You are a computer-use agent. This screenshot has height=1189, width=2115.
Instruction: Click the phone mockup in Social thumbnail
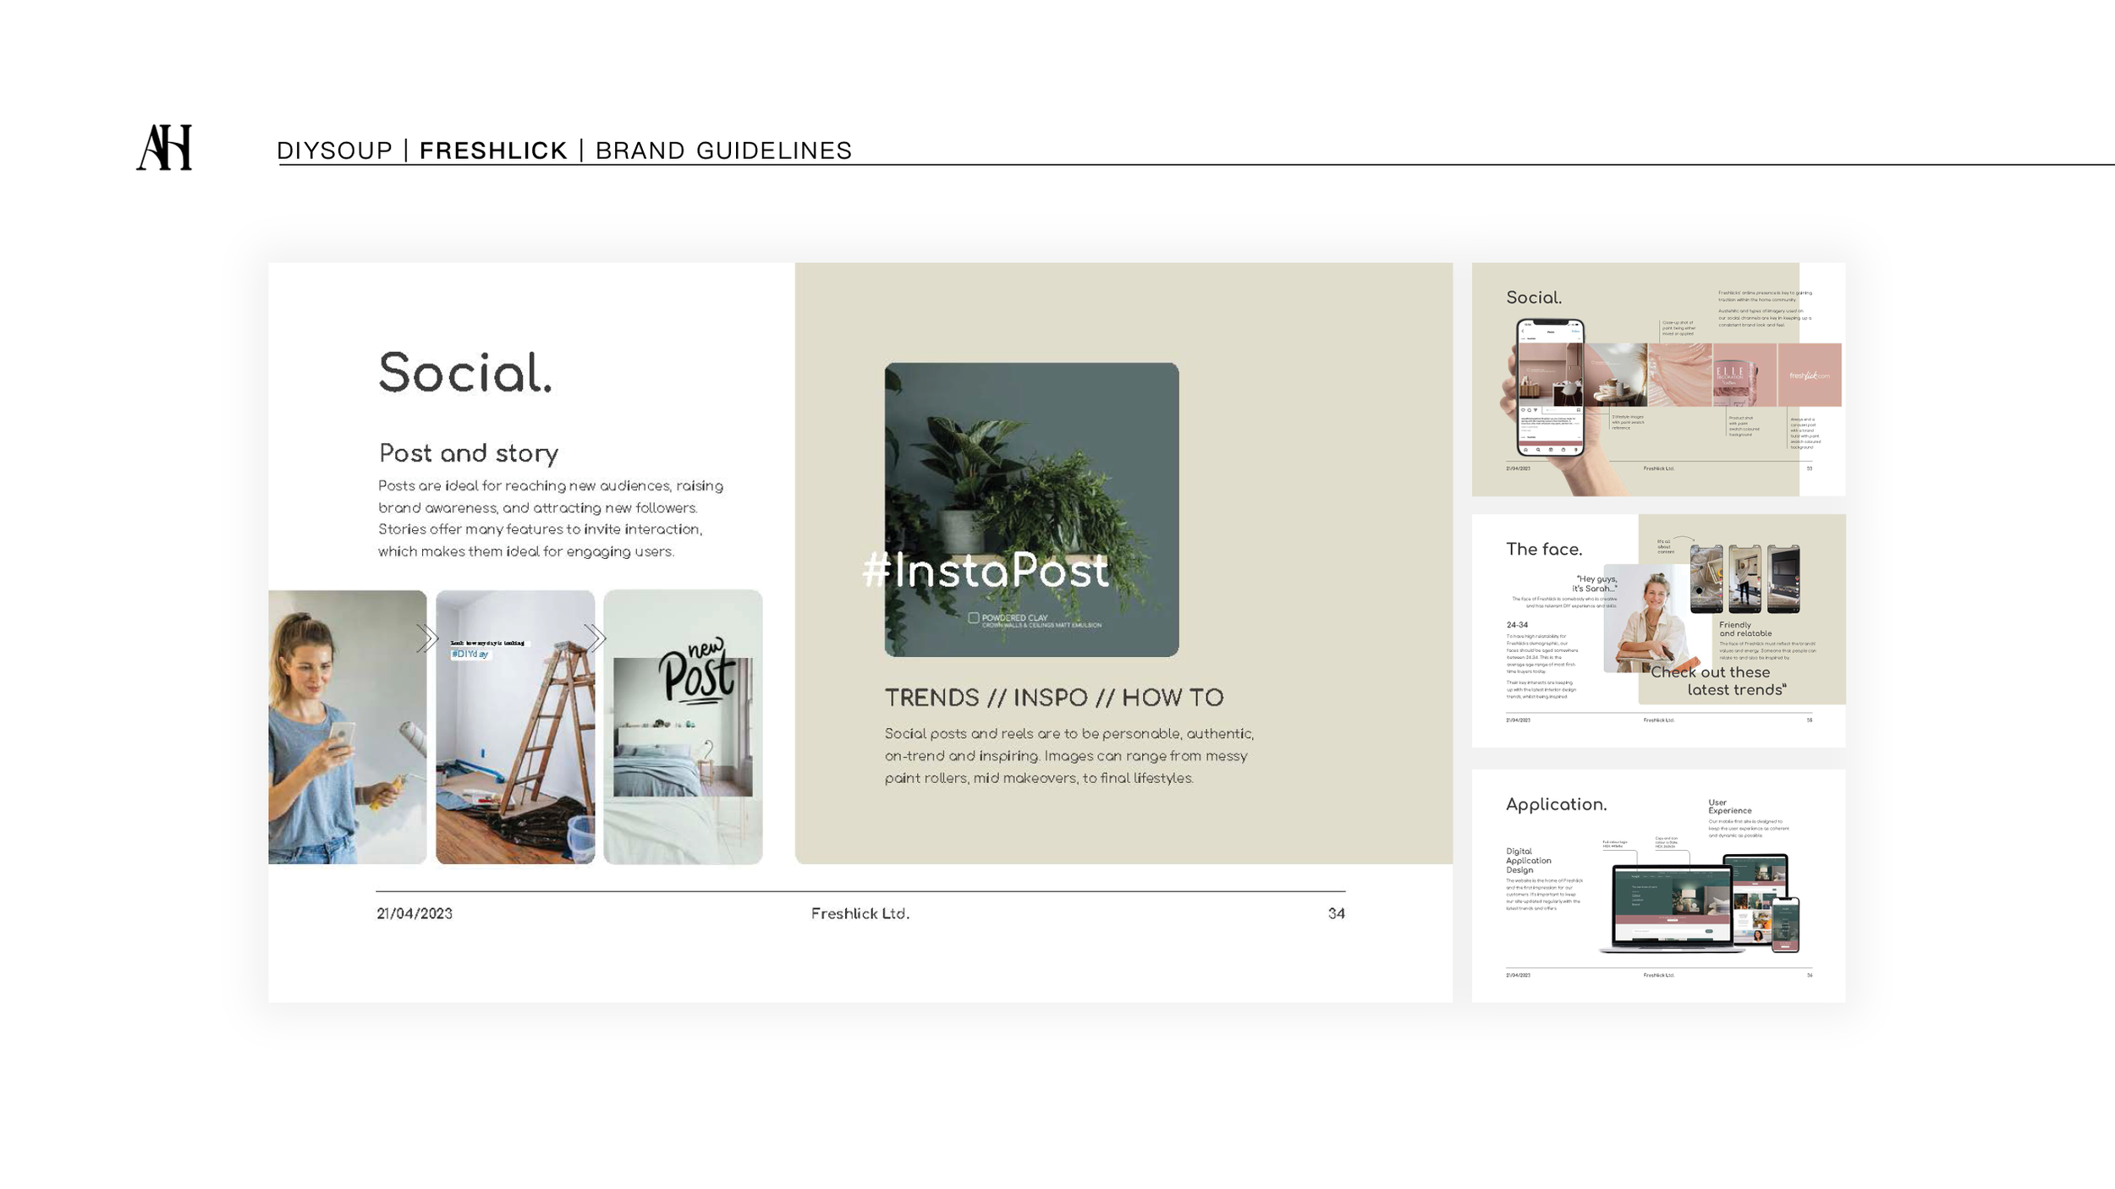(1550, 387)
